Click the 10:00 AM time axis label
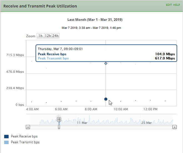 click(x=121, y=109)
